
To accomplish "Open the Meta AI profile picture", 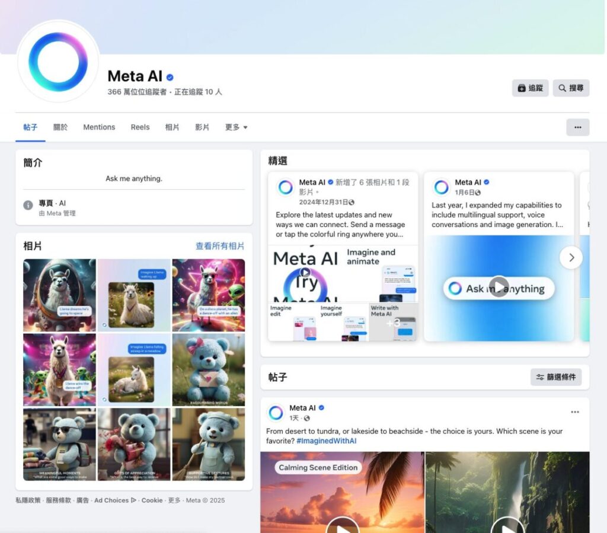I will click(58, 62).
